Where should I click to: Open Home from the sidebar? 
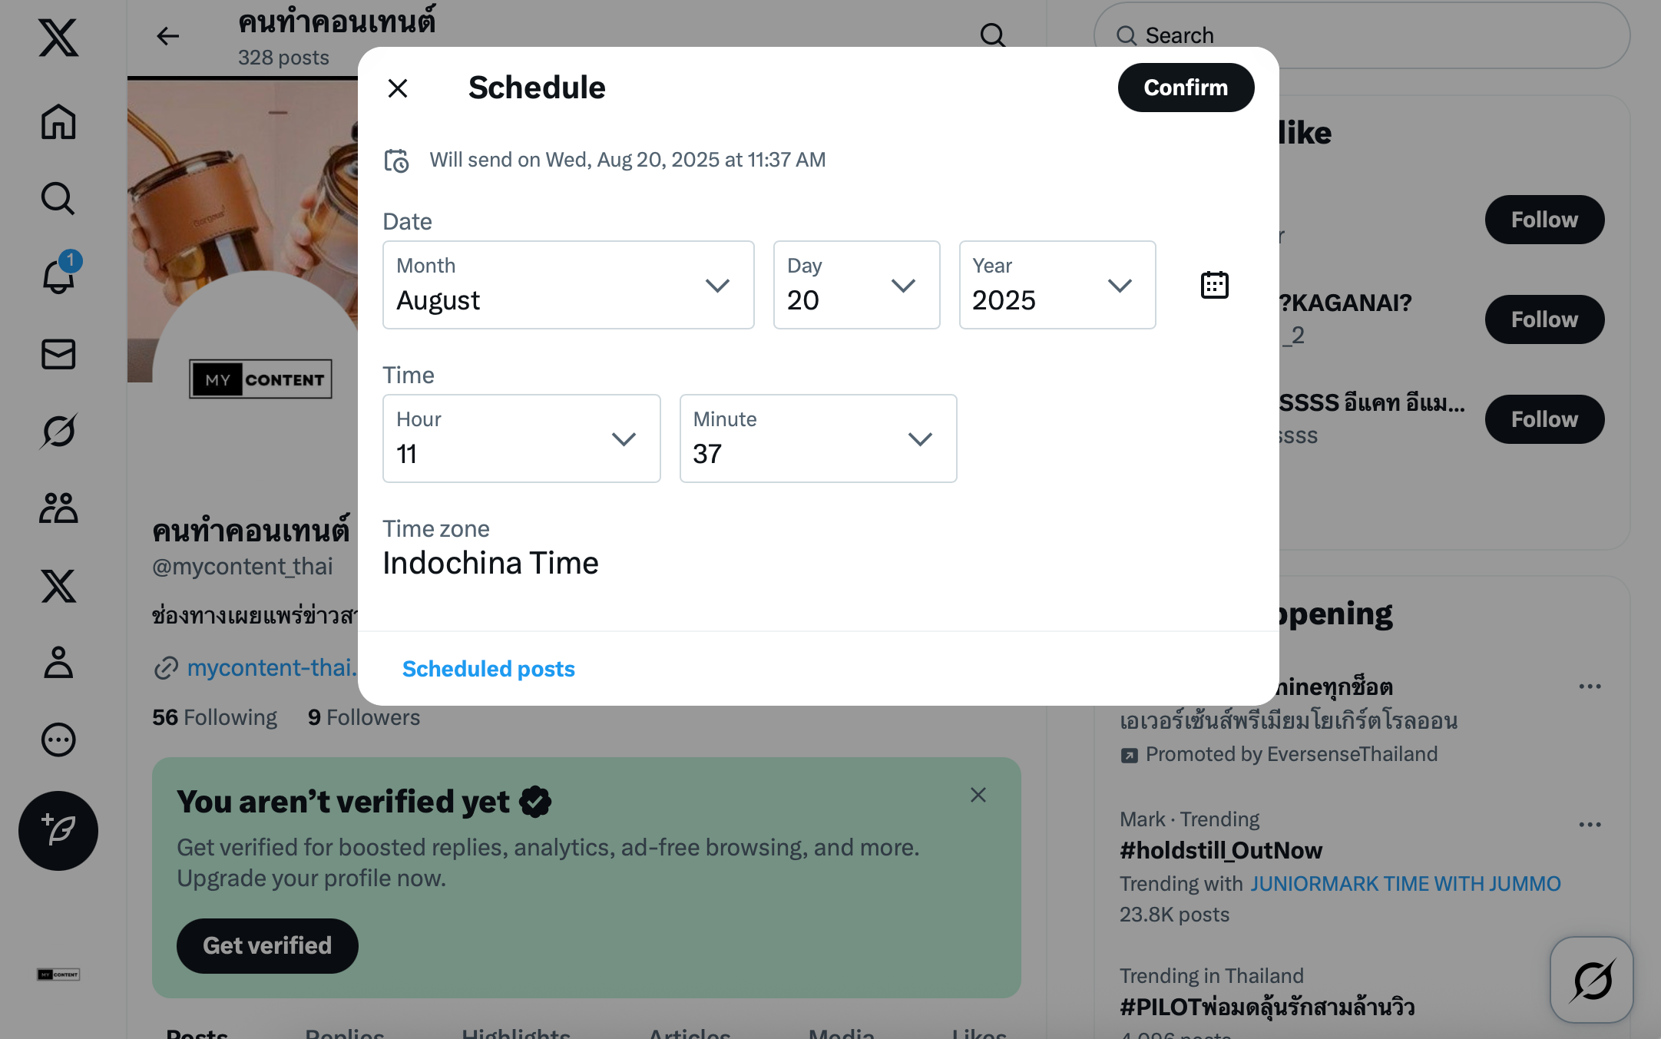(58, 122)
